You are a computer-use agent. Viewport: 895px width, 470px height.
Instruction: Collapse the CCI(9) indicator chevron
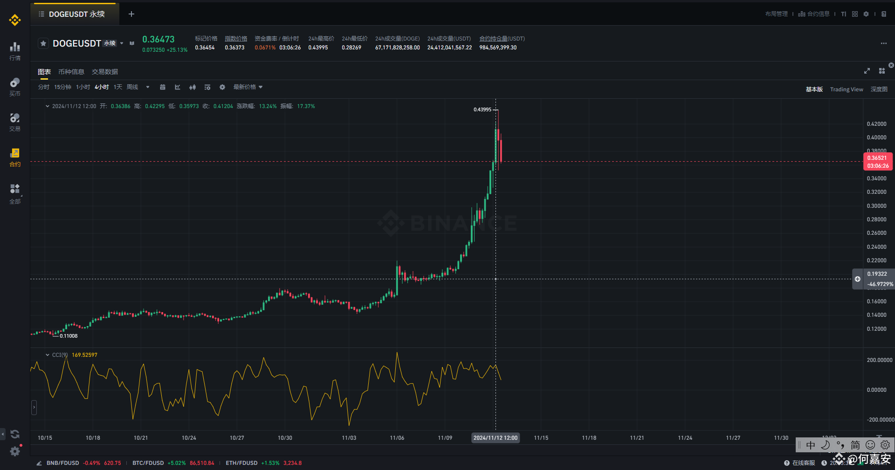pyautogui.click(x=48, y=355)
